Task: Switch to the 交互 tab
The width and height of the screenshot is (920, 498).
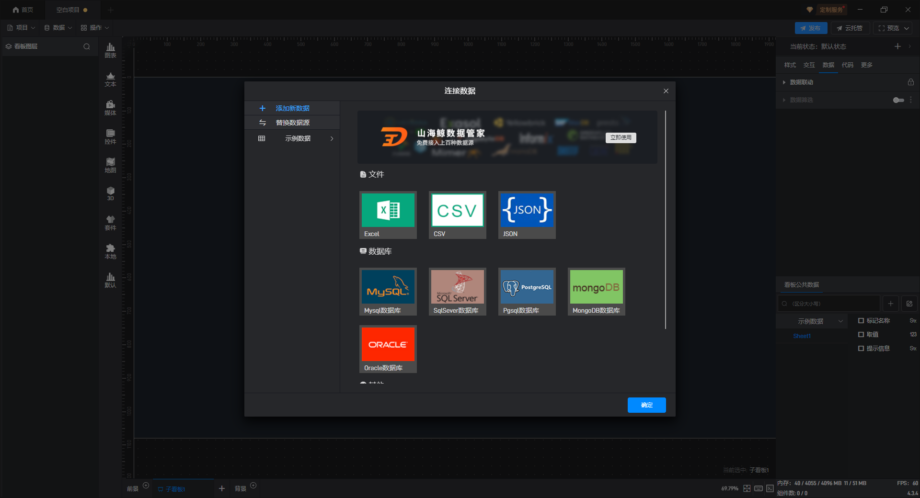Action: tap(809, 65)
